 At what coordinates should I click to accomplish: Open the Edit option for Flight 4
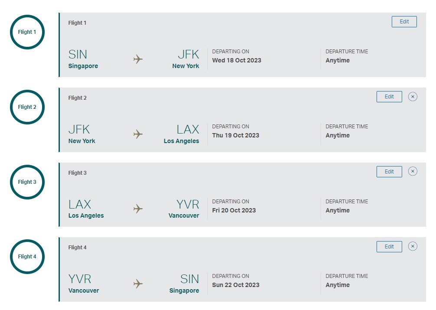click(x=389, y=246)
